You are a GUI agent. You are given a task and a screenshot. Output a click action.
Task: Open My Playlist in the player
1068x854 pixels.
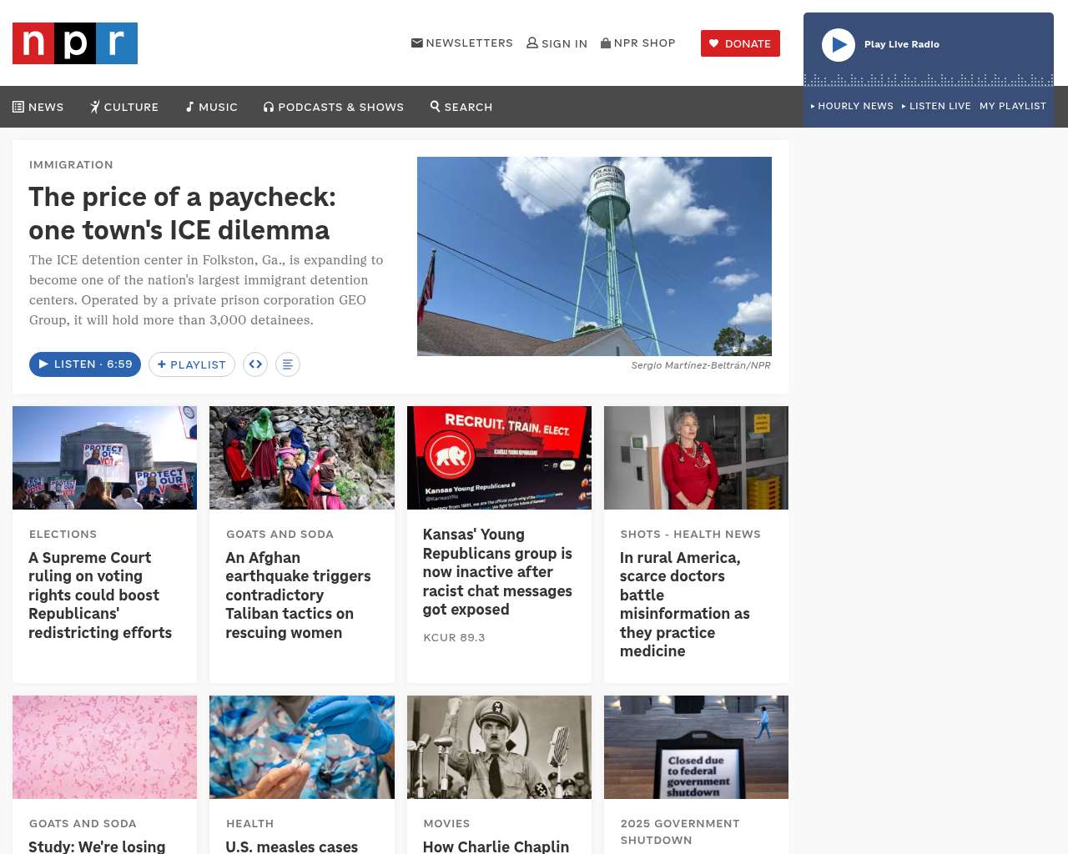coord(1013,106)
